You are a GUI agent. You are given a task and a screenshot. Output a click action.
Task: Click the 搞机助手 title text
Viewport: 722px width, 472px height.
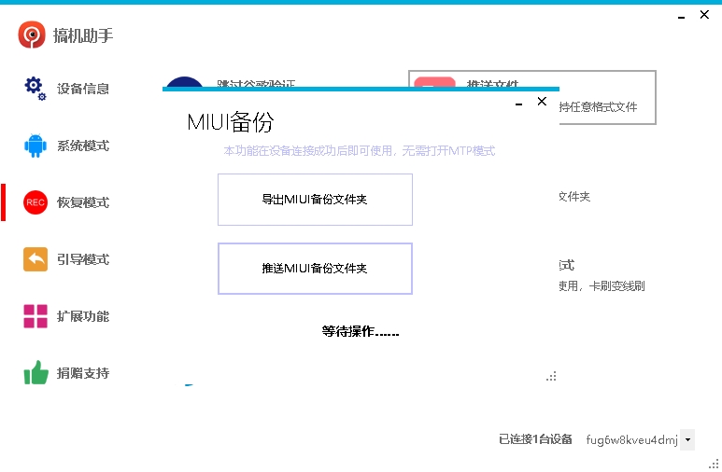click(83, 35)
